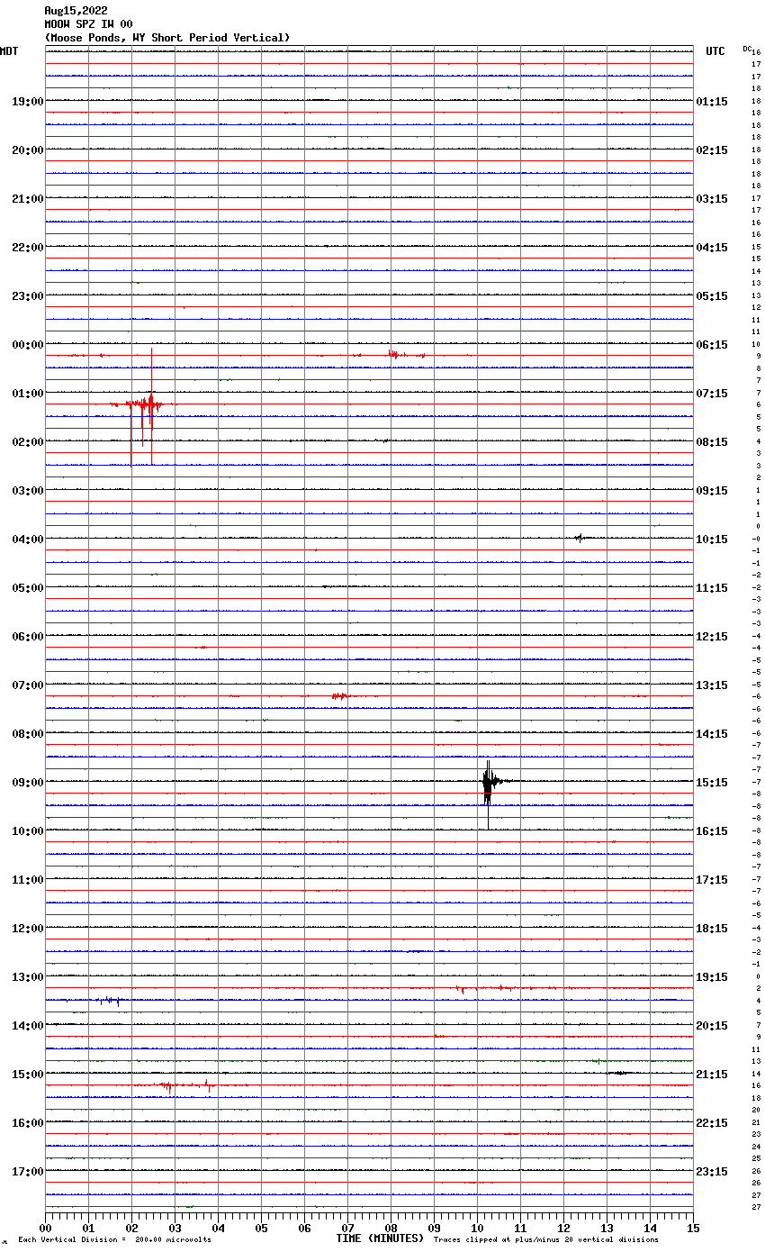This screenshot has height=1252, width=765.
Task: Select the traces clipped footnote text
Action: click(x=545, y=1240)
